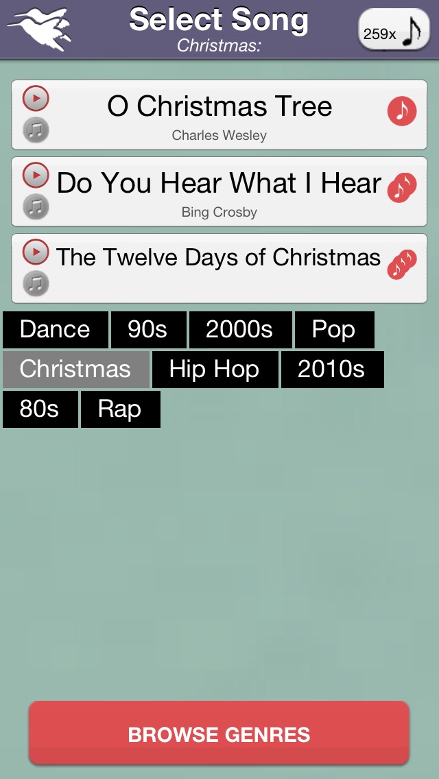
Task: Pick the Hip Hop genre tag
Action: 215,370
